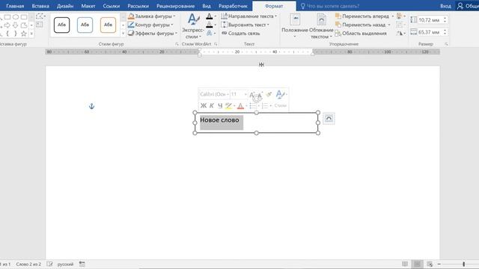Click font color A in mini toolbar
Viewport: 479px width, 269px height.
tap(240, 106)
